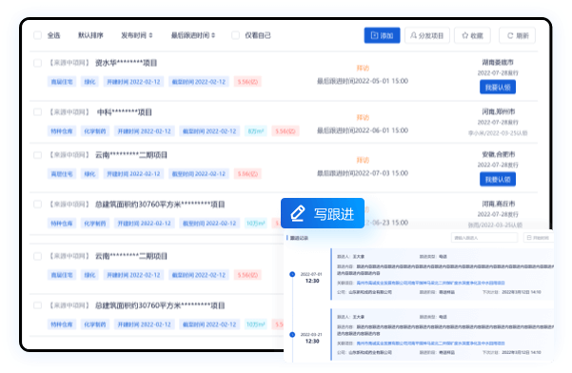Tick the 全选 select-all checkbox
The width and height of the screenshot is (572, 373).
(x=37, y=35)
